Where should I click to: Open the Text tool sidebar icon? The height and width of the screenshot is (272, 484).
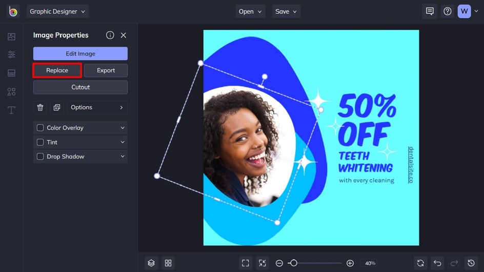[x=11, y=110]
